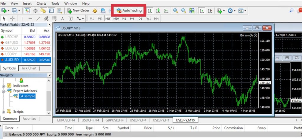Open the EURUSD,H4 chart tab
This screenshot has width=302, height=139.
(x=66, y=120)
